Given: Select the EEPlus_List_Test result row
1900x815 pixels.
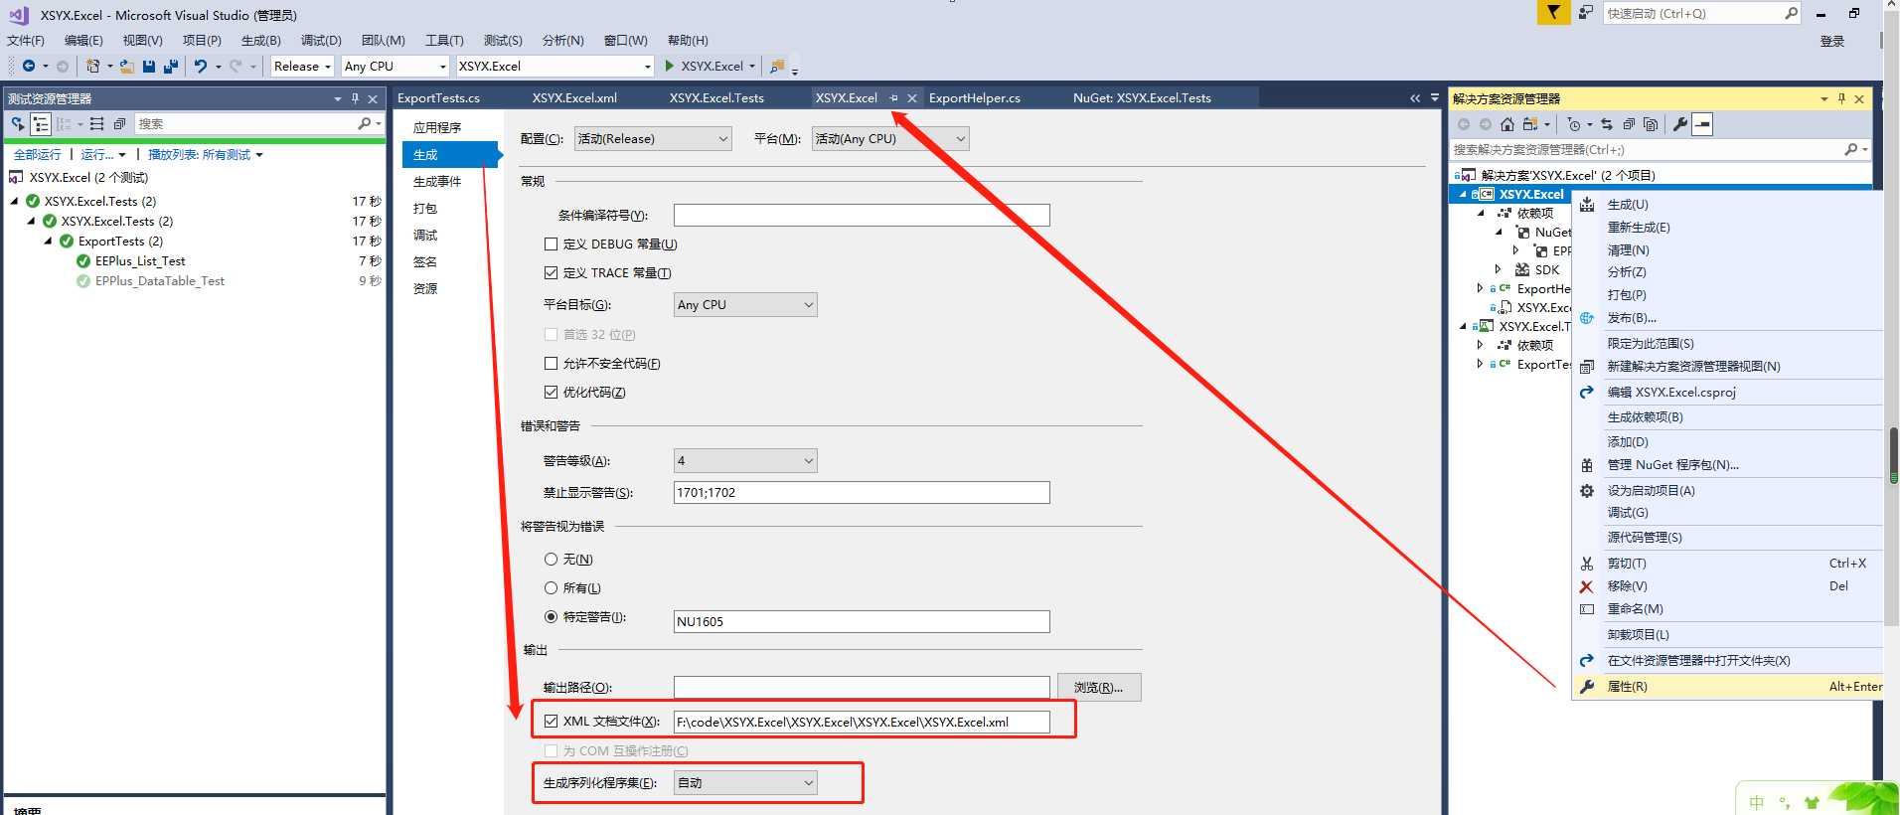Looking at the screenshot, I should 195,261.
